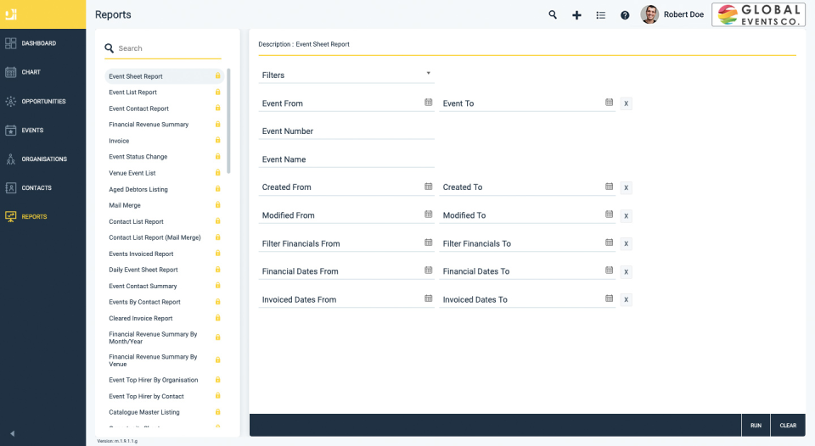Open Invoiced Dates From calendar picker
815x446 pixels.
pyautogui.click(x=428, y=298)
